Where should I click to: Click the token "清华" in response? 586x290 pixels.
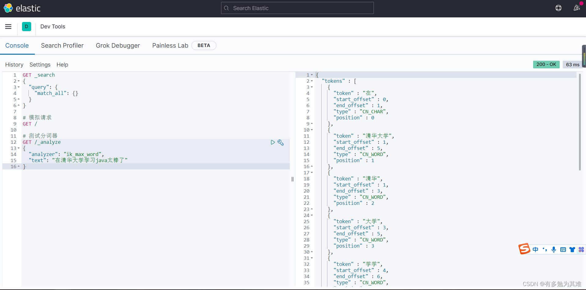pyautogui.click(x=371, y=179)
